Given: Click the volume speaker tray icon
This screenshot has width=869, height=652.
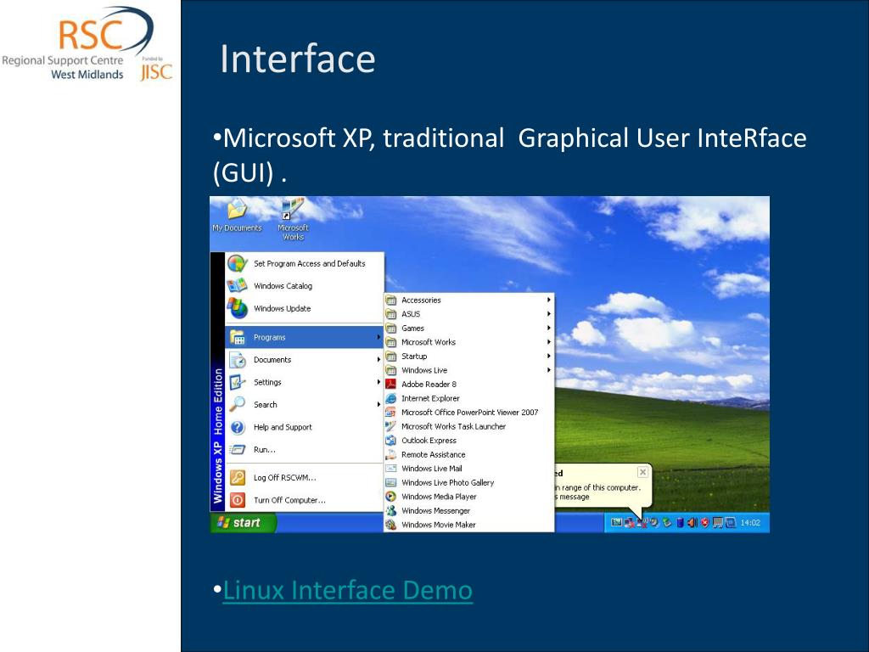Looking at the screenshot, I should click(x=692, y=522).
